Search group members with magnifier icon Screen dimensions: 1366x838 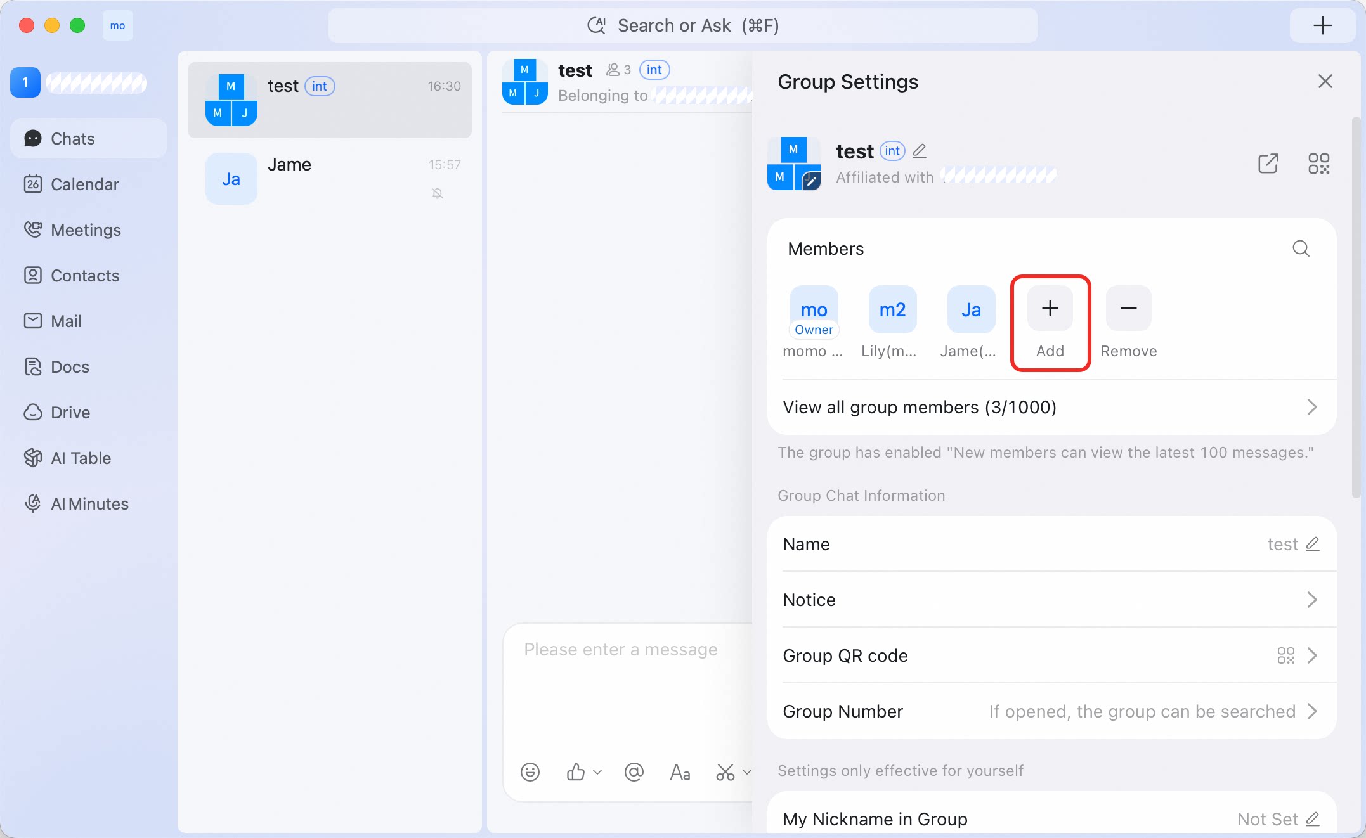1301,248
